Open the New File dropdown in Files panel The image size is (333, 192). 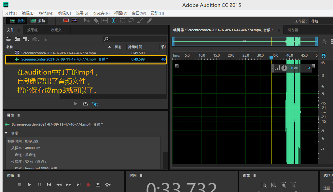[x=26, y=39]
